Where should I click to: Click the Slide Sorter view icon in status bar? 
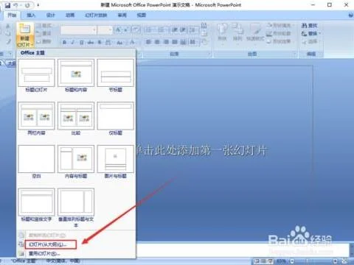(263, 261)
